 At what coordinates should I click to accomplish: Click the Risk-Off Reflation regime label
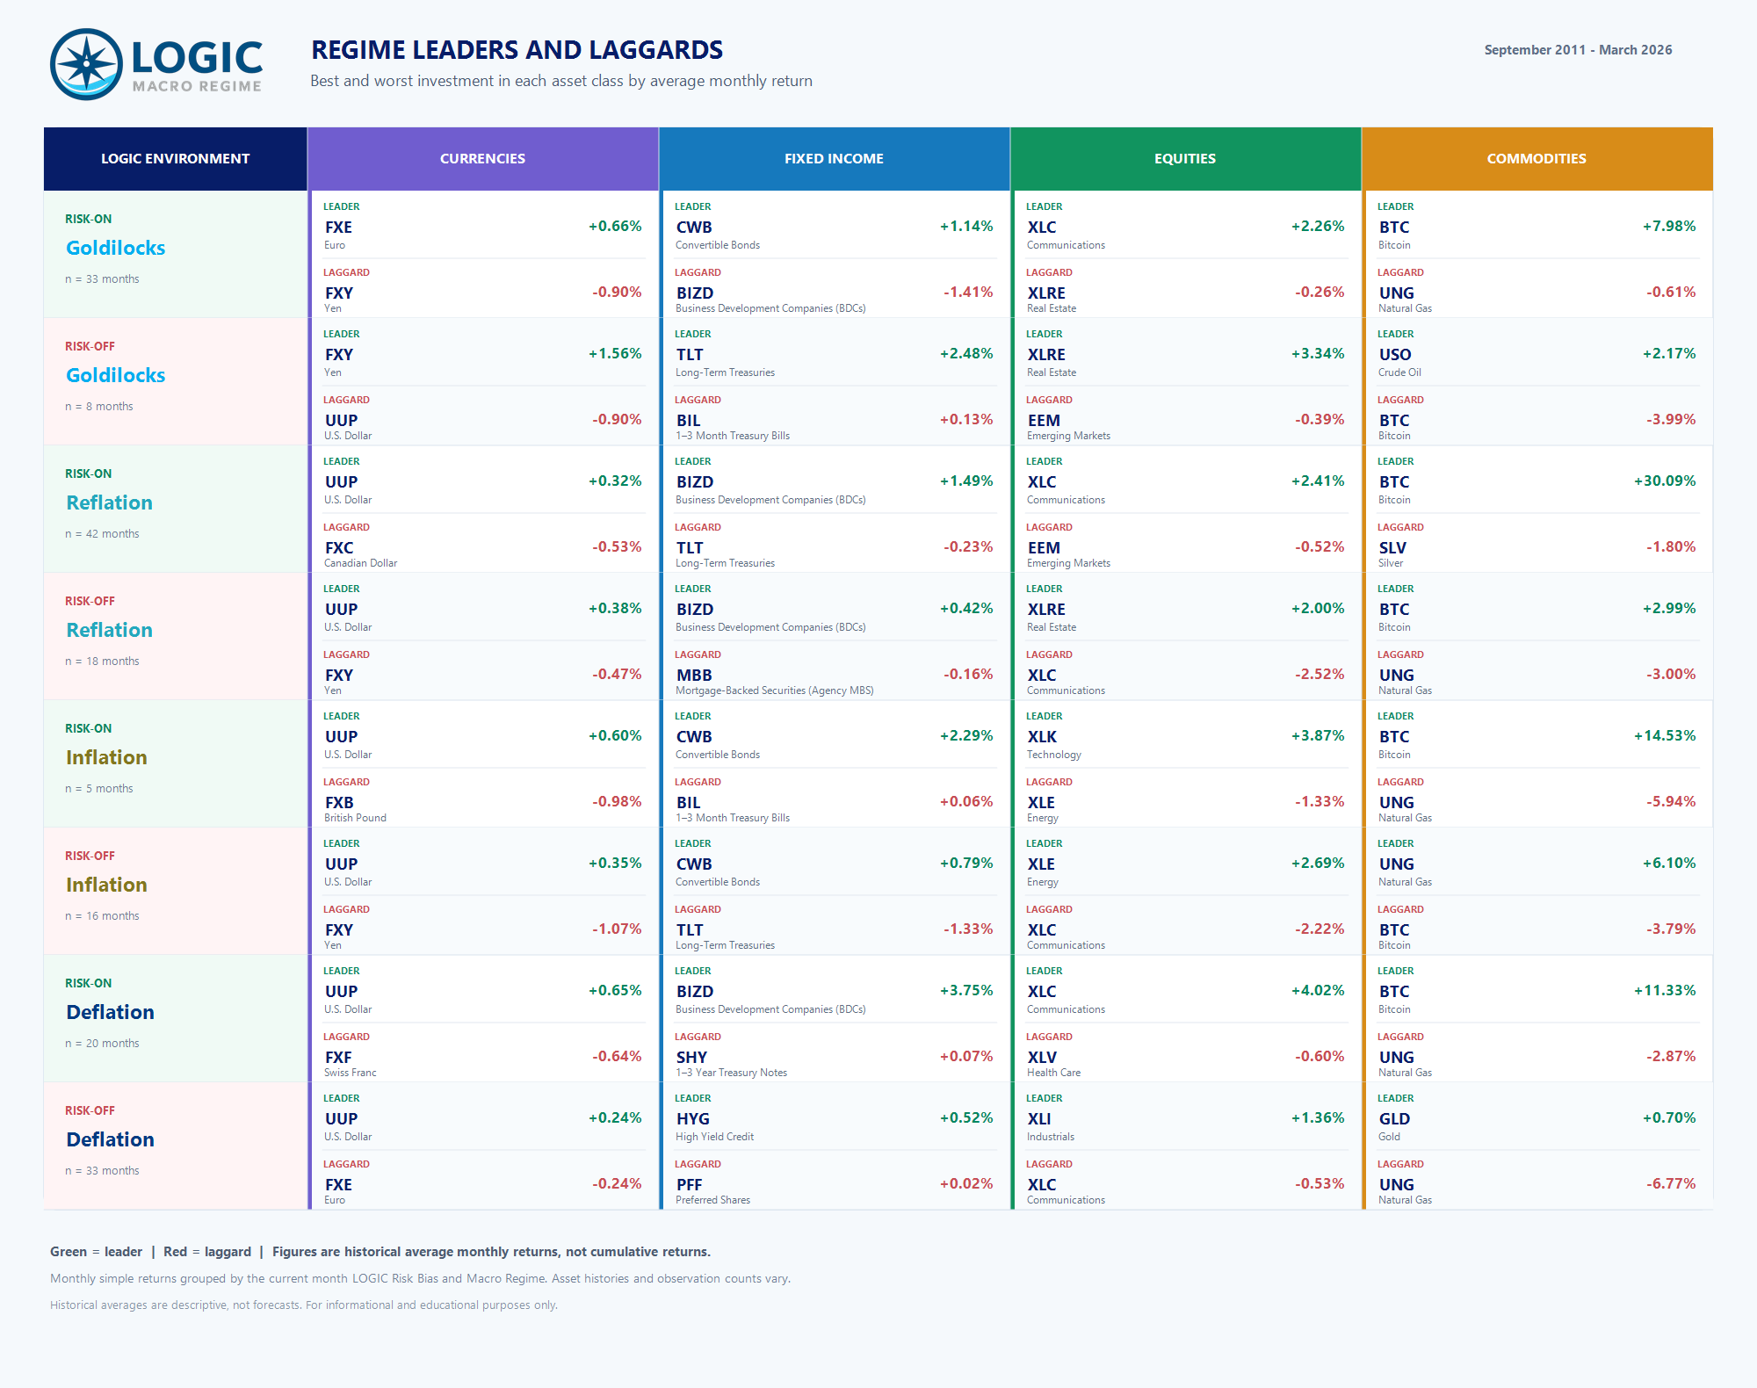click(109, 630)
